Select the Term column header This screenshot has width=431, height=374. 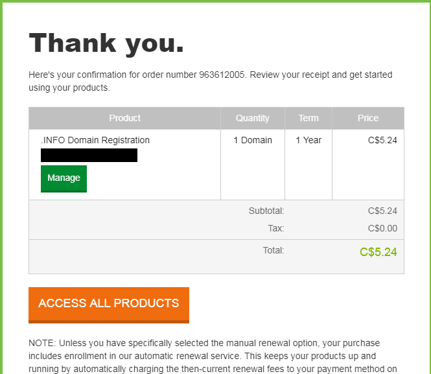[x=309, y=118]
